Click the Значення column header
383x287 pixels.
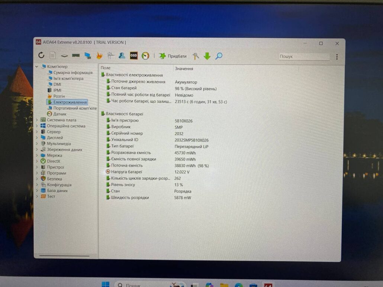[x=184, y=68]
